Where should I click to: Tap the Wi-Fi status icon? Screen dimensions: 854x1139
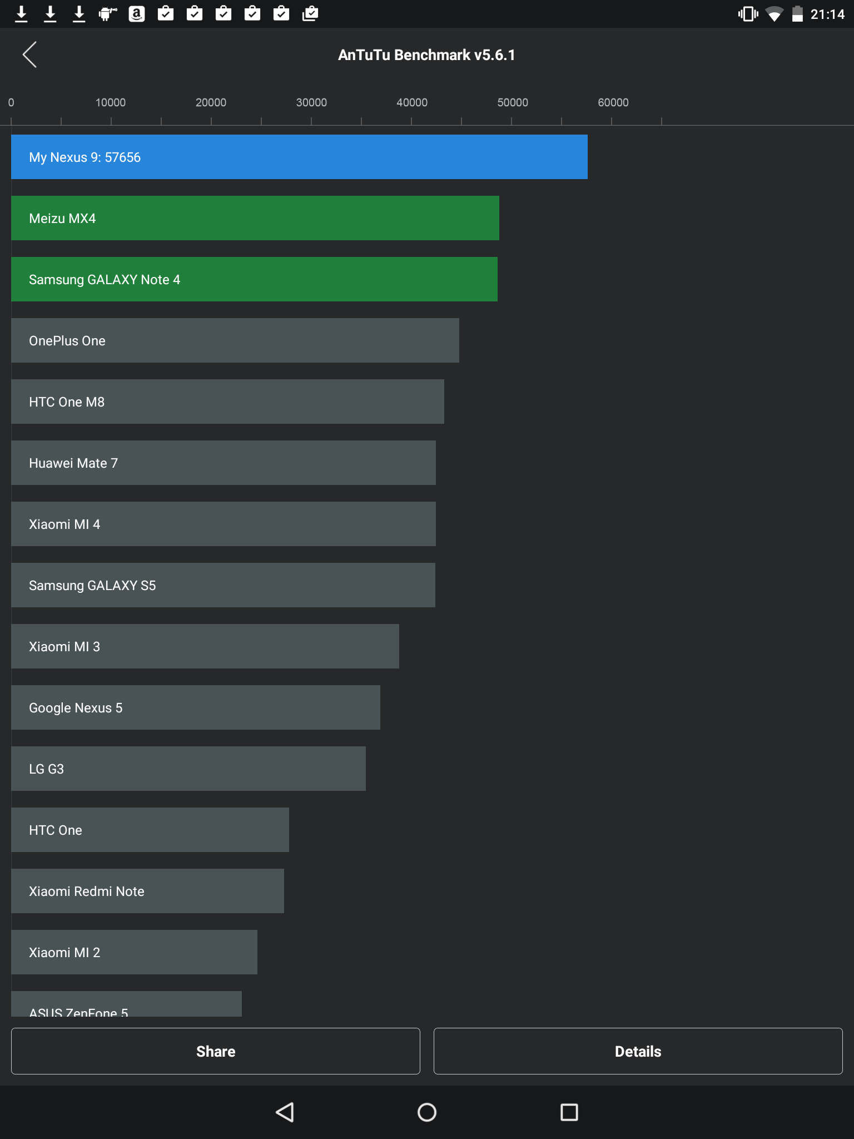774,14
